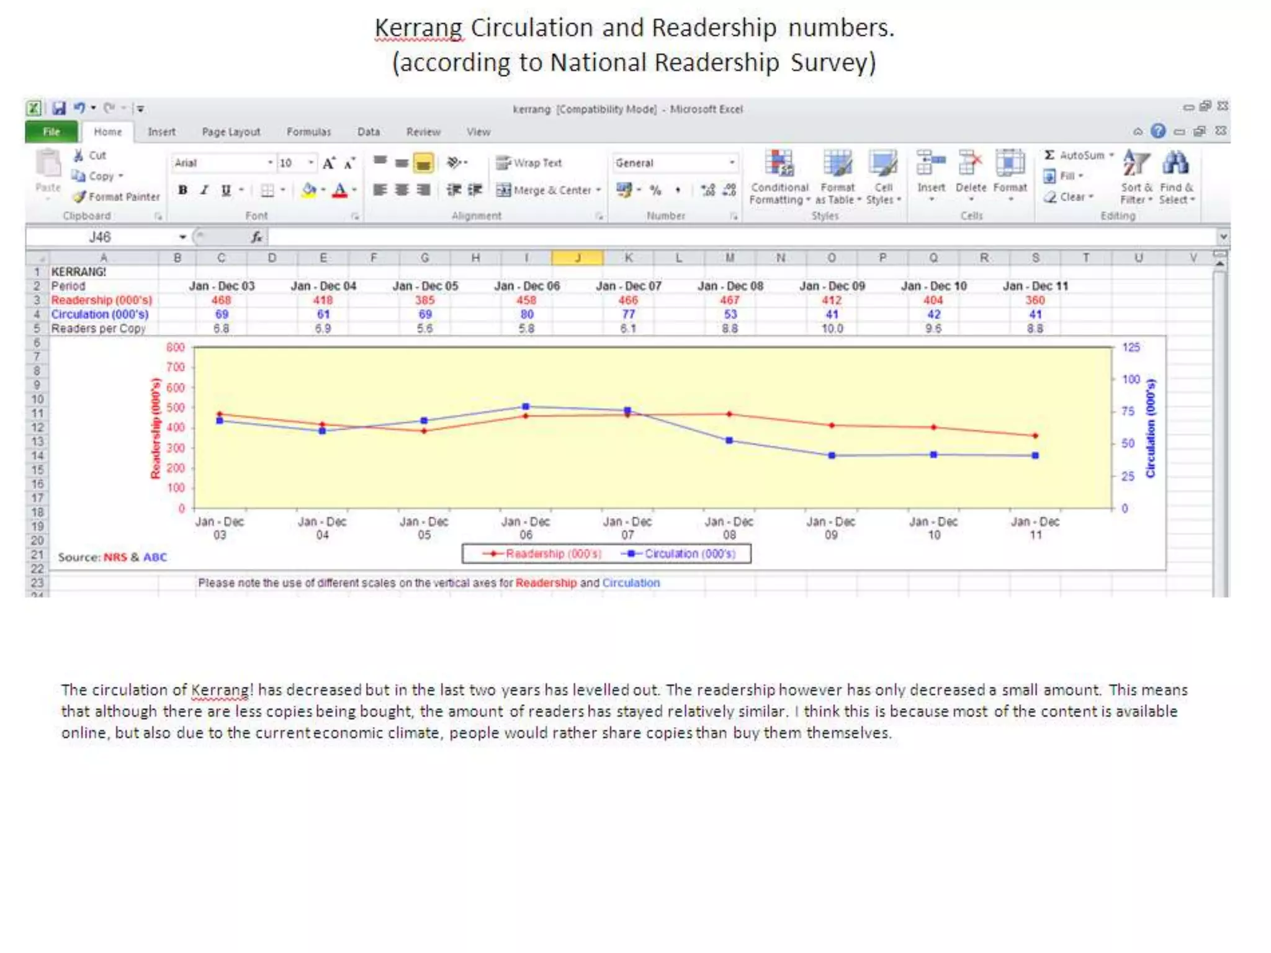Click the Insert Function fx icon
The width and height of the screenshot is (1271, 953).
(x=256, y=237)
